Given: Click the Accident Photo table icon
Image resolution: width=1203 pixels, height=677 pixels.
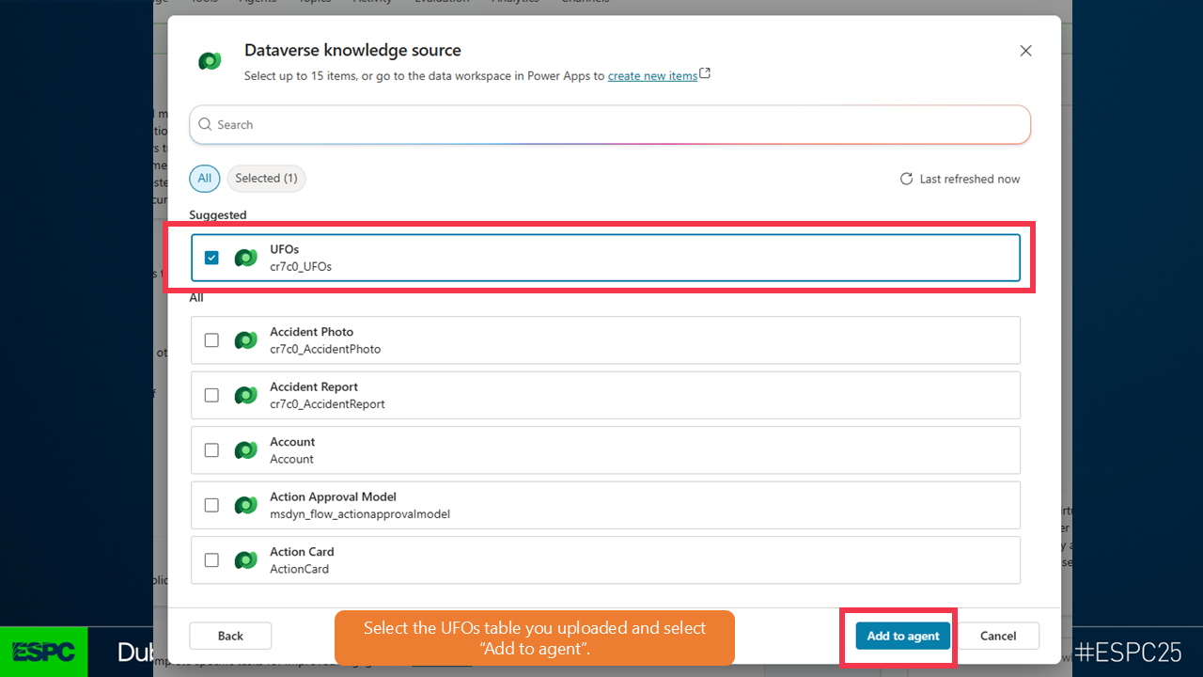Looking at the screenshot, I should pyautogui.click(x=245, y=340).
